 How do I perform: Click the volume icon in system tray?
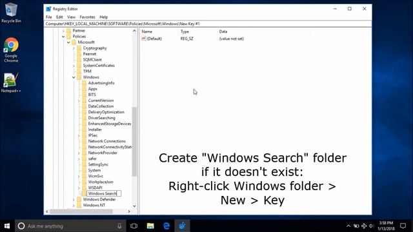372,226
